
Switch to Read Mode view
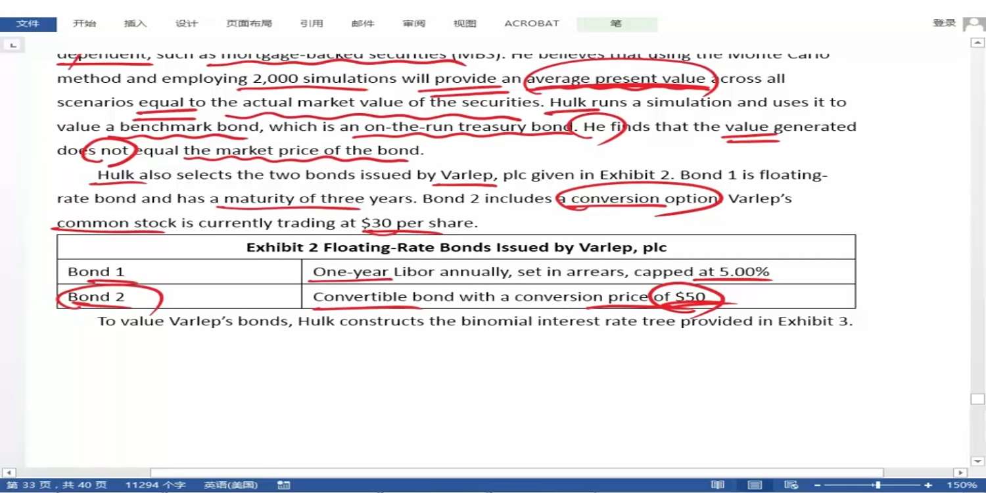pos(718,485)
